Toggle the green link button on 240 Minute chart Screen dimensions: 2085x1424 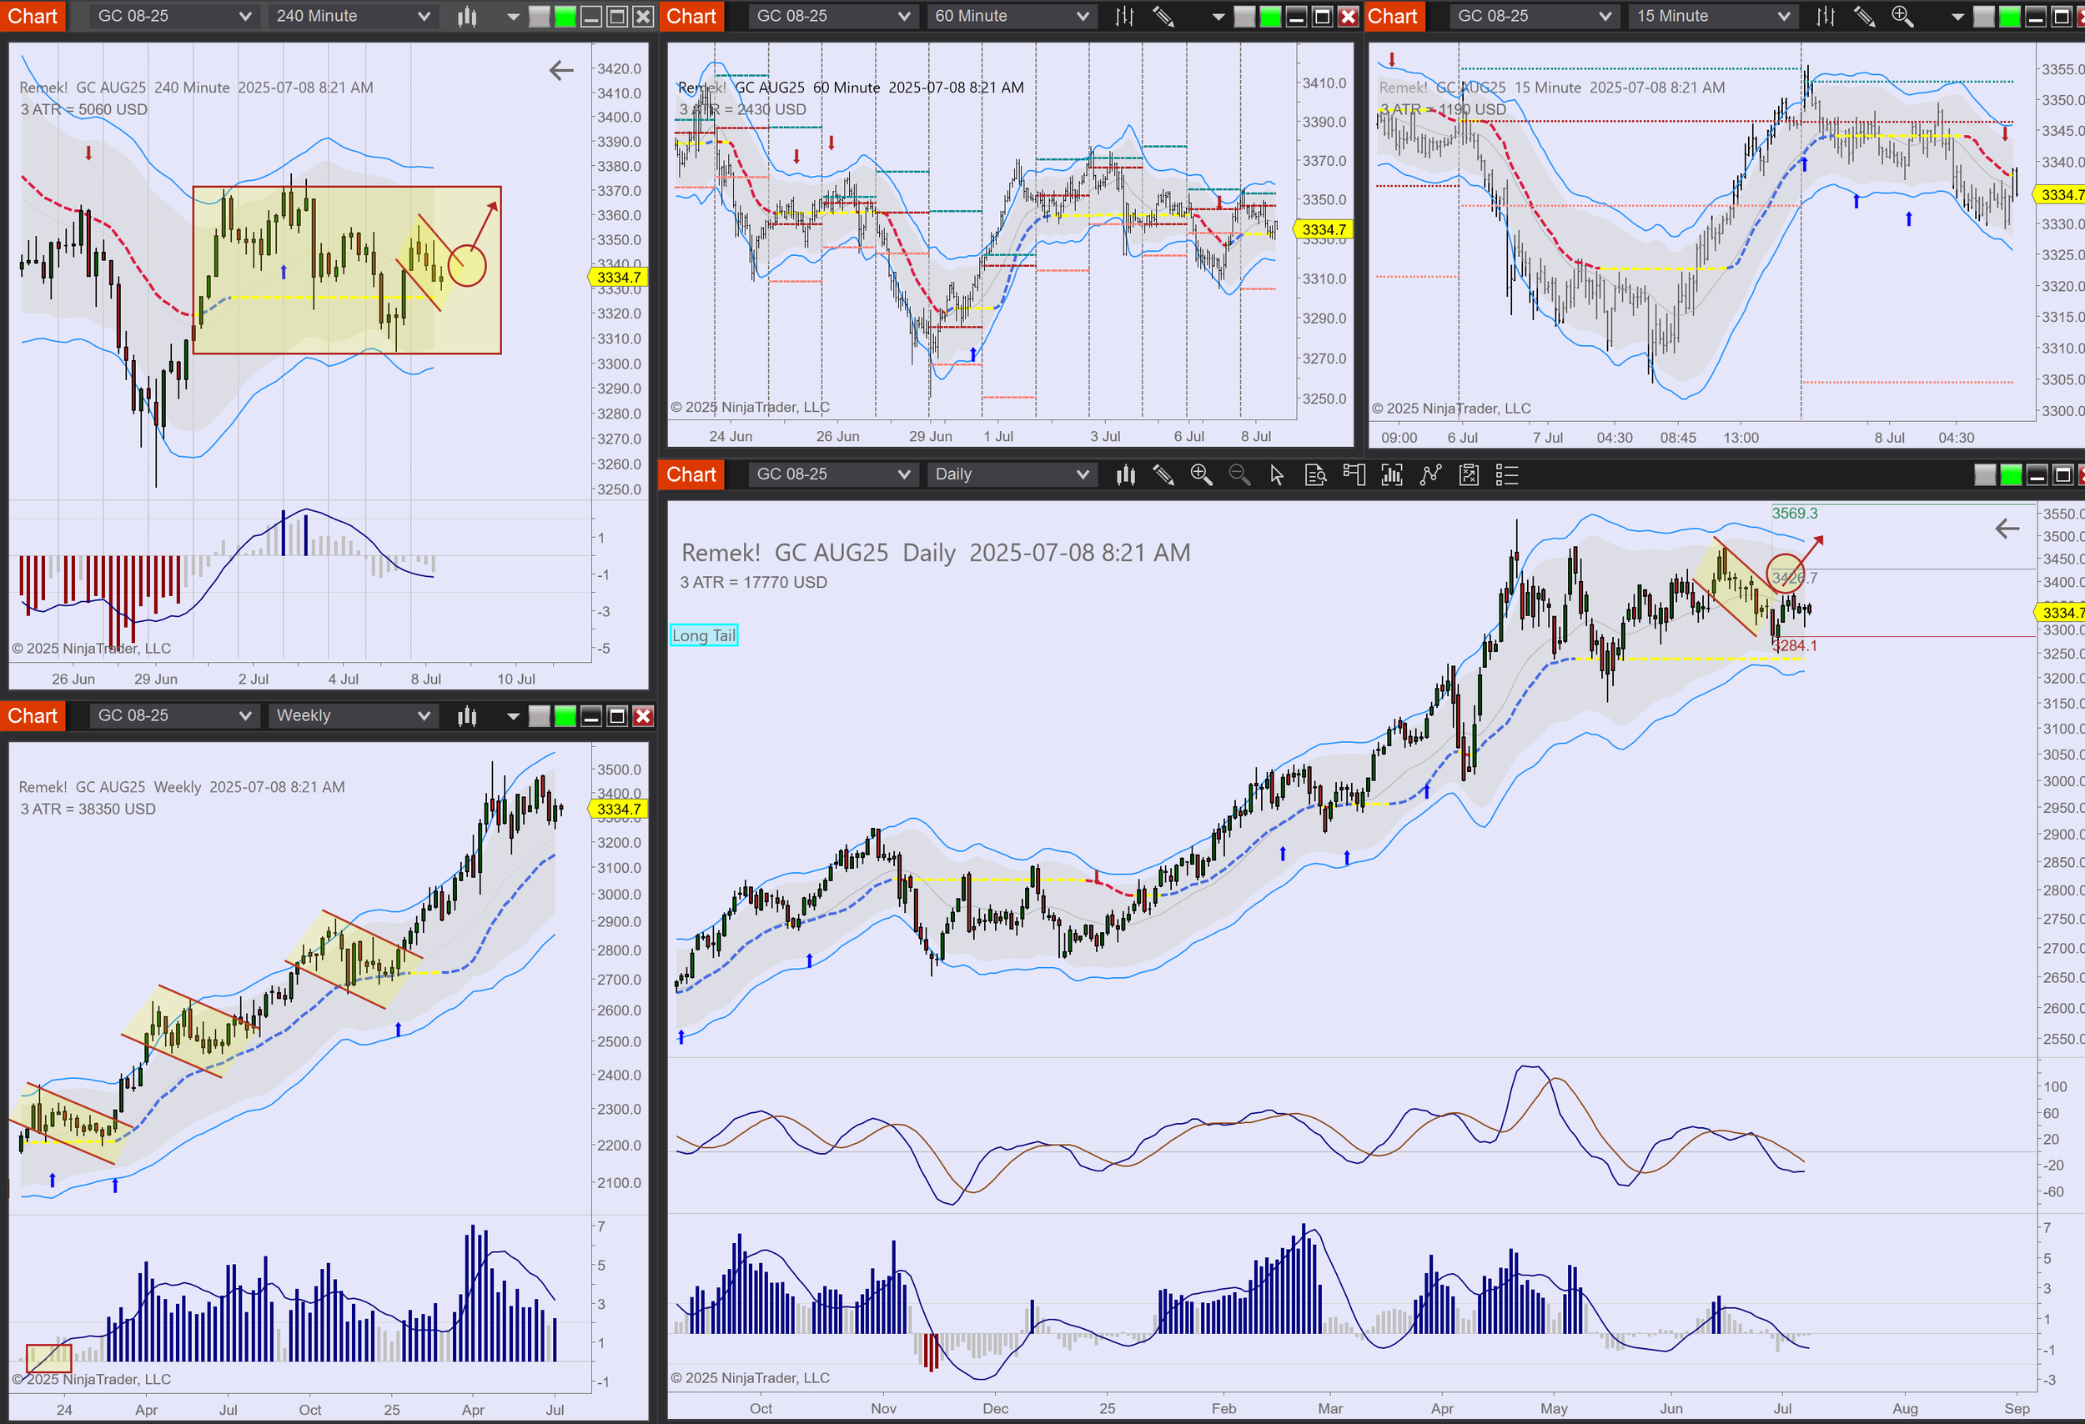coord(565,16)
